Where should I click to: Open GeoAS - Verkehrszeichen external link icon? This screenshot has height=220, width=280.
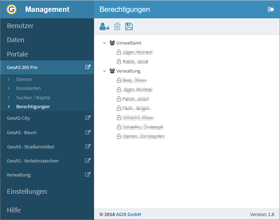click(x=88, y=160)
